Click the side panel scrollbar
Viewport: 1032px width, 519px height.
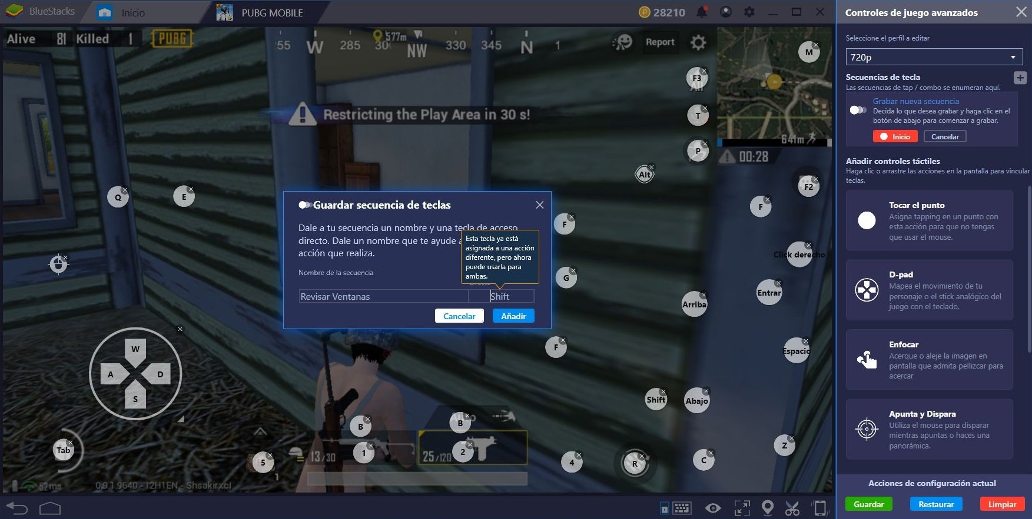coord(1029,270)
